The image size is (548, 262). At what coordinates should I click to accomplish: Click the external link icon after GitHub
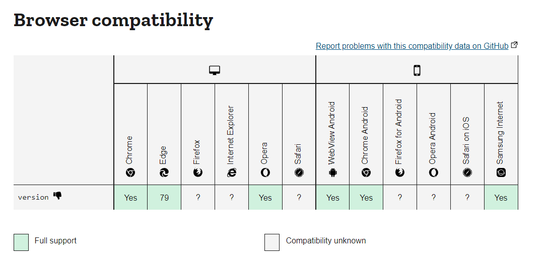[514, 45]
